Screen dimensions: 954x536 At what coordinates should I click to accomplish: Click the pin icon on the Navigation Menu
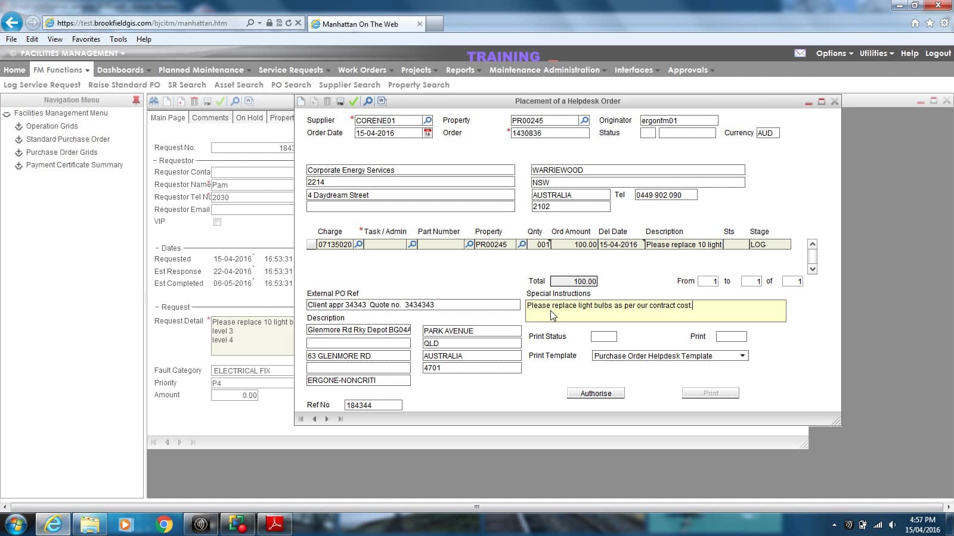(135, 99)
